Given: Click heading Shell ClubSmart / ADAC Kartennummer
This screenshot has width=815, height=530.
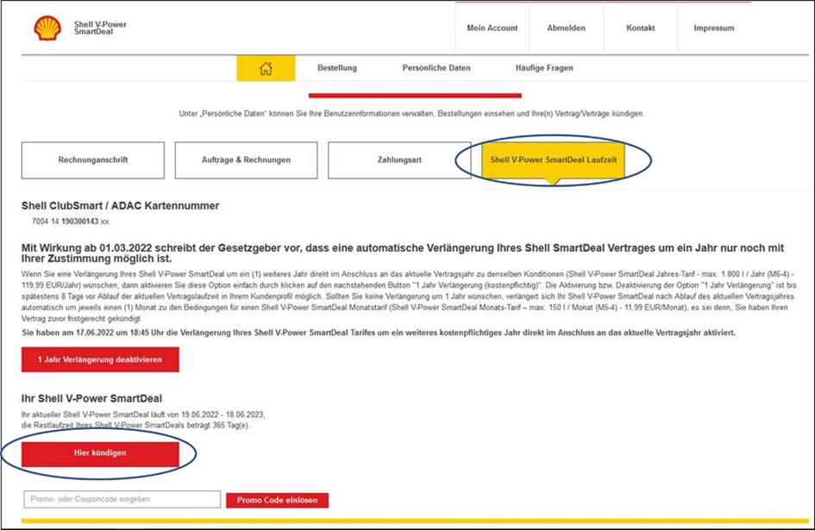Looking at the screenshot, I should (120, 206).
